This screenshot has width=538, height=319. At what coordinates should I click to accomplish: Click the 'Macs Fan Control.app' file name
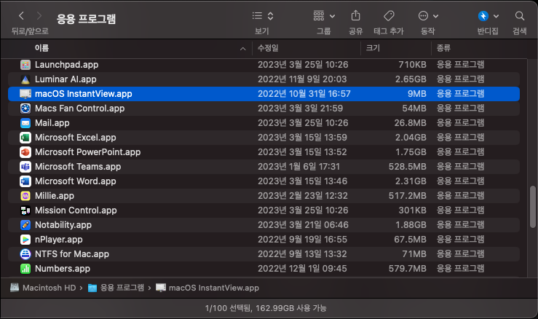pos(79,109)
